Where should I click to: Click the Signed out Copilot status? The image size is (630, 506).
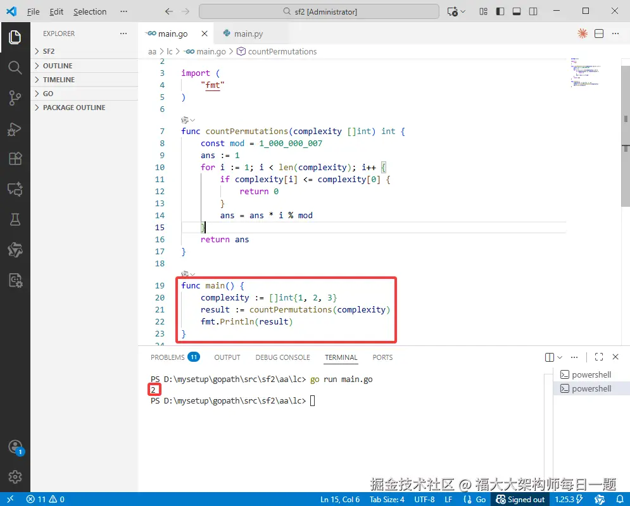[x=520, y=499]
